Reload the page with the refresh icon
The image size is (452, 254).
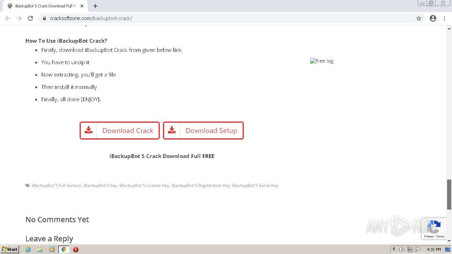(x=30, y=18)
